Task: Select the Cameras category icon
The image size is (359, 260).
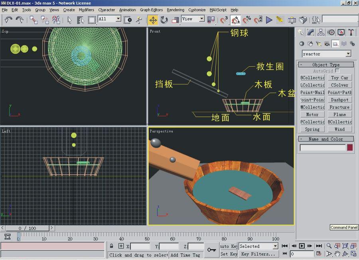Action: coord(327,44)
